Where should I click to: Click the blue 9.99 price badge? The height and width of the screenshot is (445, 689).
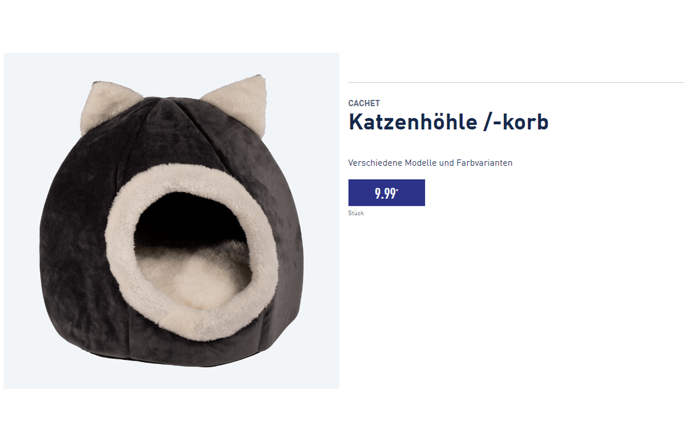[386, 193]
